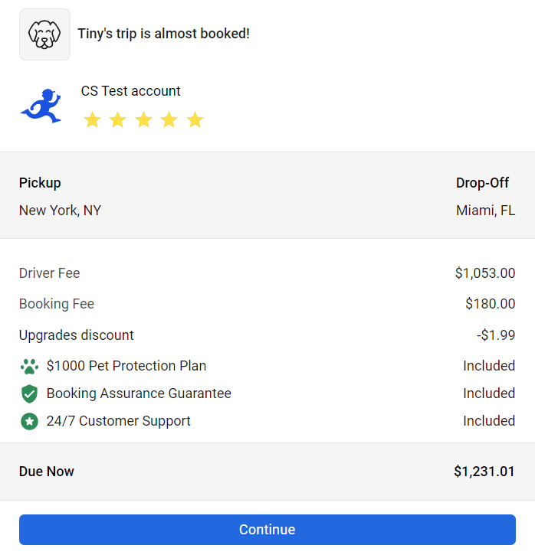Click the Booking Fee amount $180.00
The width and height of the screenshot is (535, 555).
tap(490, 304)
